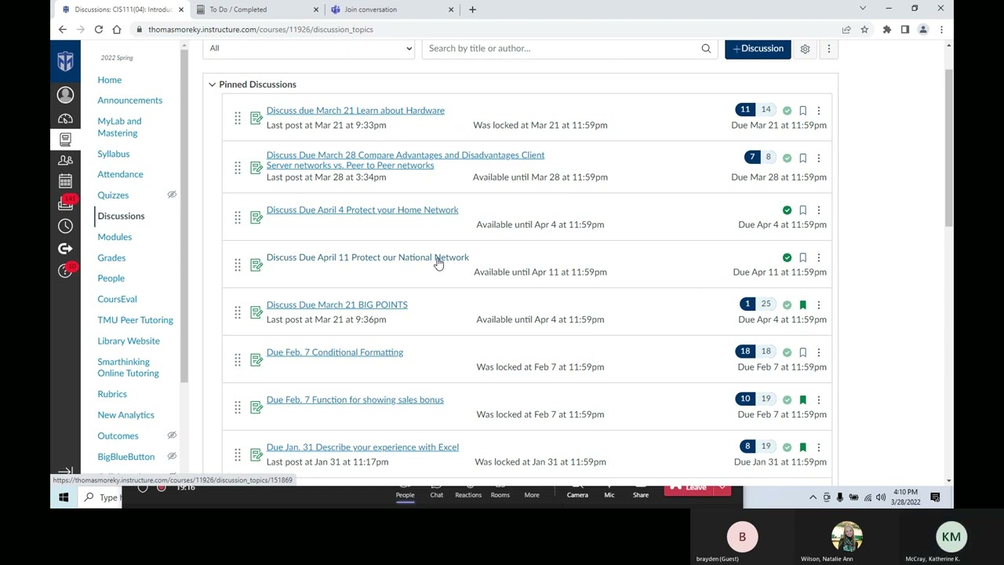
Task: Open the Dashboard icon in global navigation
Action: 65,119
